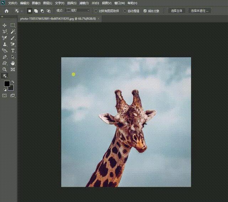Open the 帮助(H) menu
Image resolution: width=228 pixels, height=202 pixels.
tap(132, 3)
